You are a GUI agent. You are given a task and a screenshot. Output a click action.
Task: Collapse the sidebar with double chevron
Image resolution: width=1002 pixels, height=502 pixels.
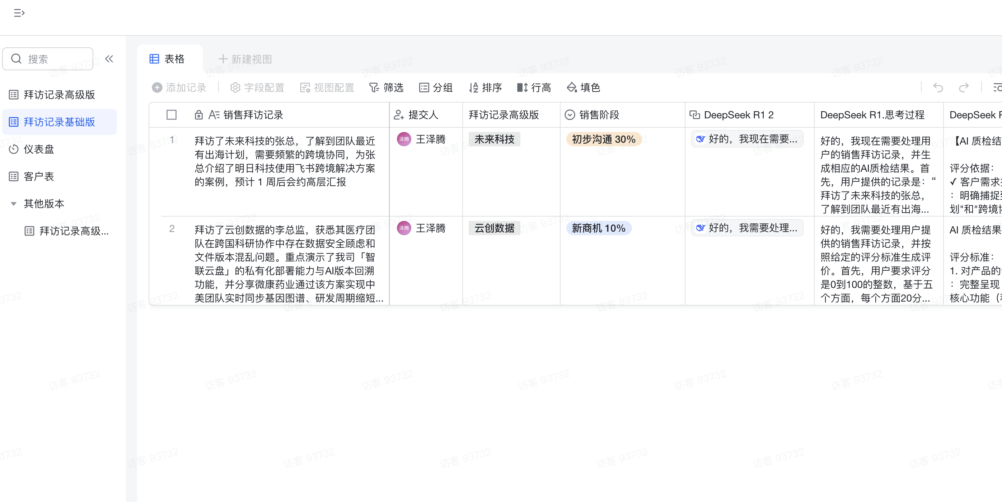tap(109, 59)
